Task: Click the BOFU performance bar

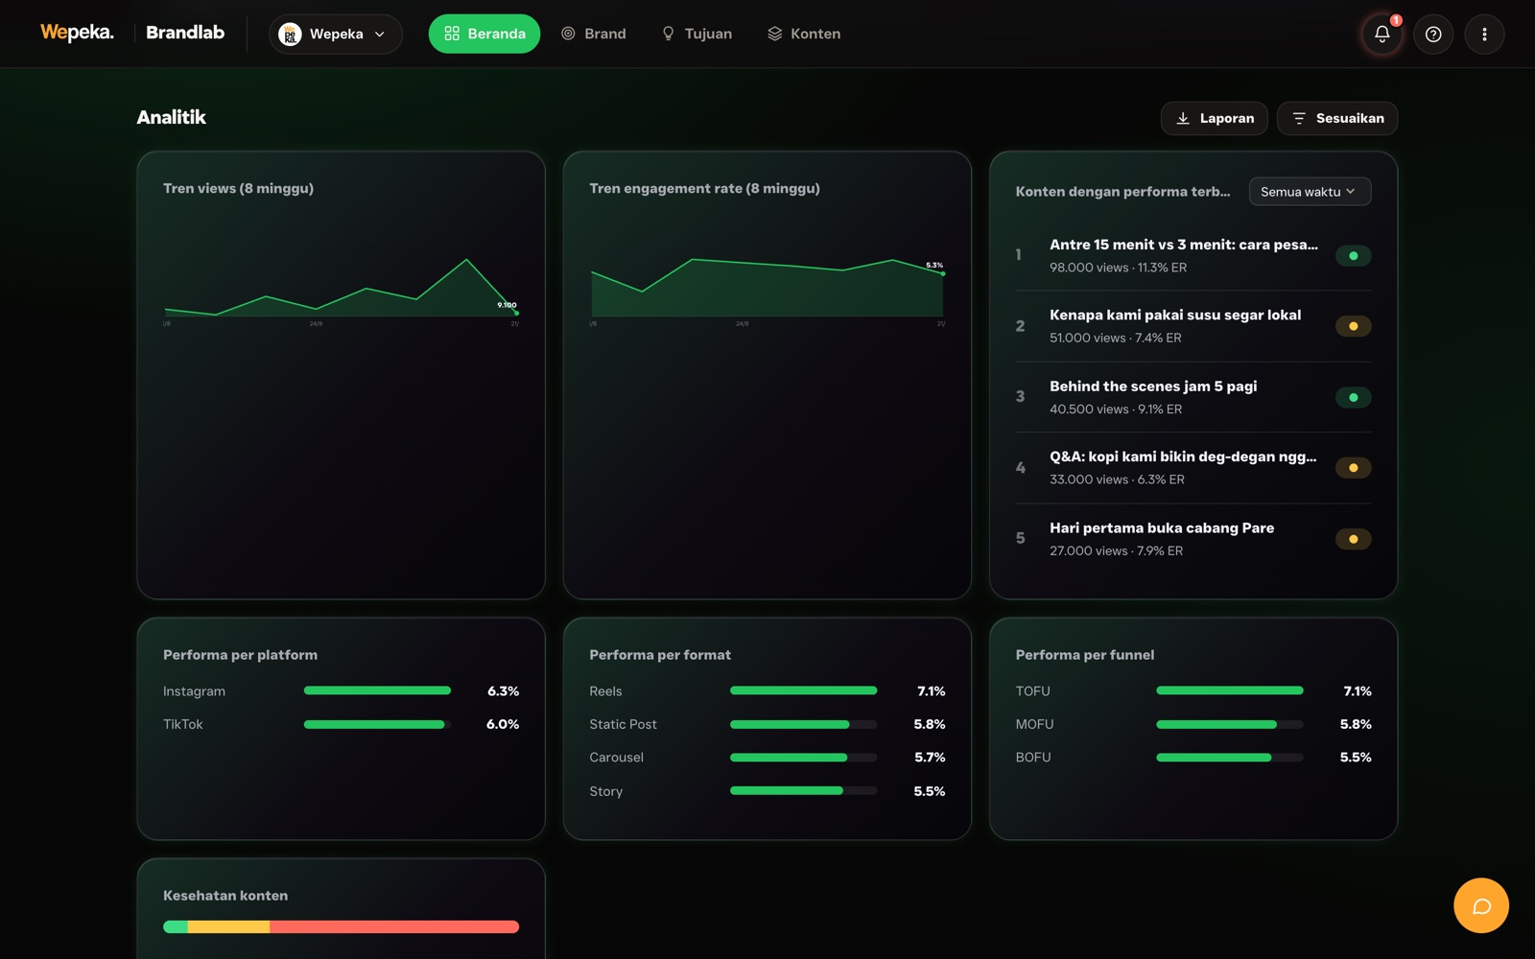Action: pyautogui.click(x=1230, y=757)
